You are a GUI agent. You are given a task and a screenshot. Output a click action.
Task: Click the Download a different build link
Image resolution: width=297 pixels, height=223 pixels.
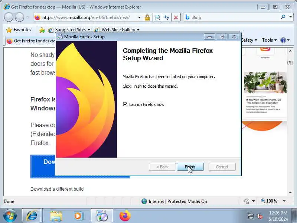[x=57, y=189]
